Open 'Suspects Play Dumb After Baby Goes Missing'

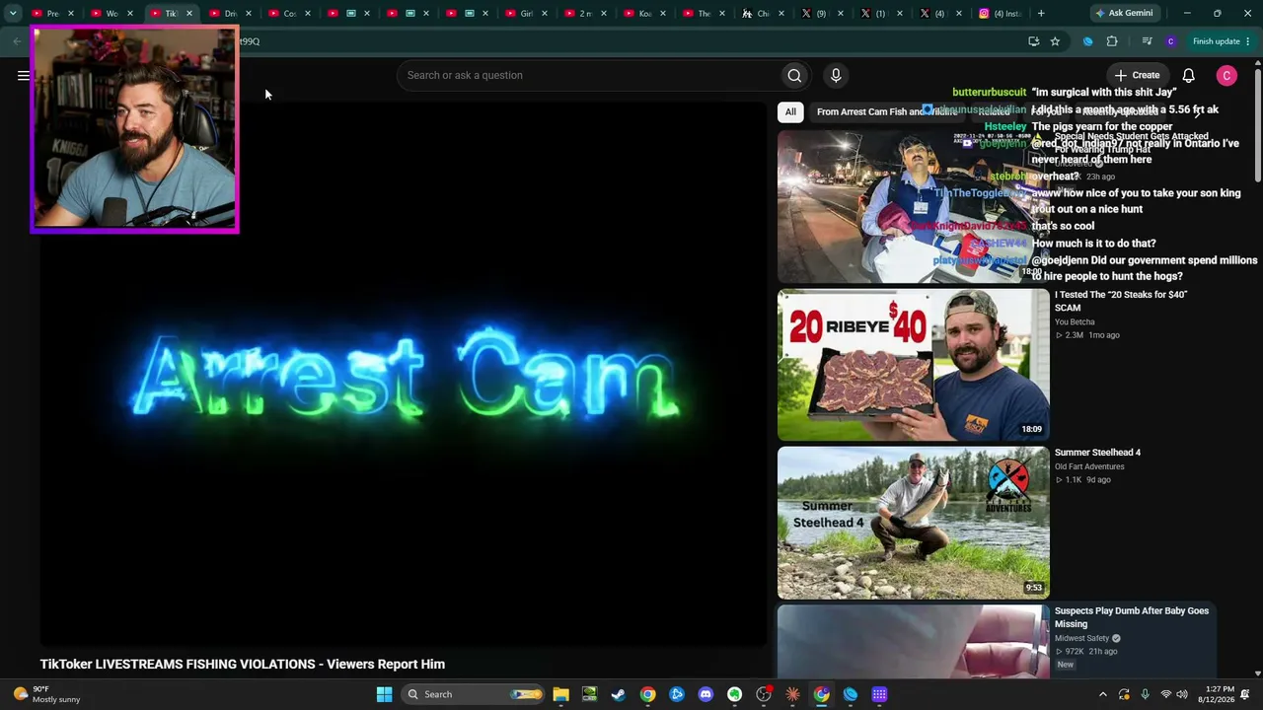coord(1132,617)
